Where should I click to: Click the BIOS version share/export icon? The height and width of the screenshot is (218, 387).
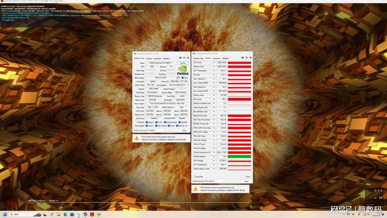pyautogui.click(x=178, y=78)
